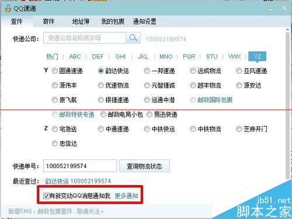
Task: Select the GHI letter filter
Action: point(120,57)
